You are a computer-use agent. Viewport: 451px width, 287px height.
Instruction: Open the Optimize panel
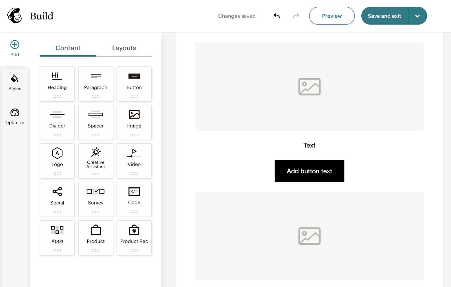pos(15,116)
